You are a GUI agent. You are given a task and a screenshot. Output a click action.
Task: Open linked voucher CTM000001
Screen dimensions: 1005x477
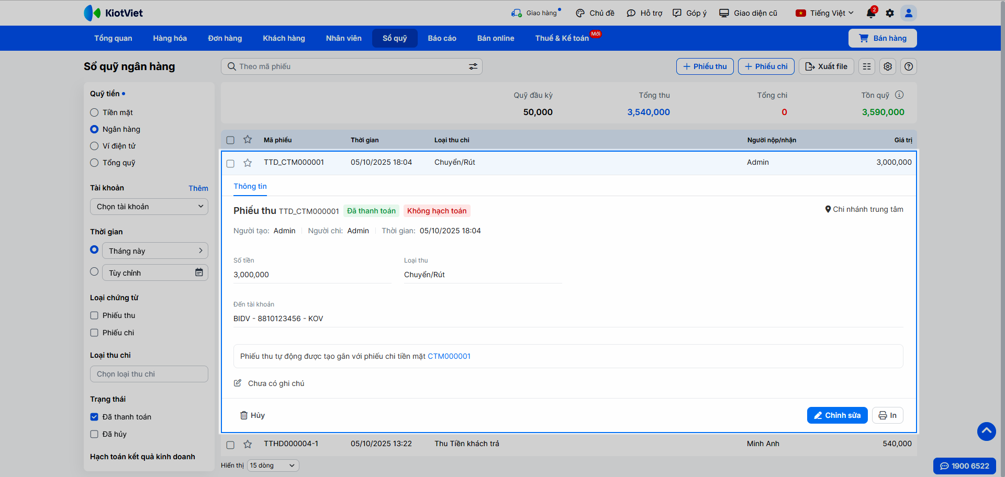449,356
